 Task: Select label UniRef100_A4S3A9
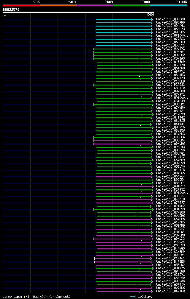point(170,62)
